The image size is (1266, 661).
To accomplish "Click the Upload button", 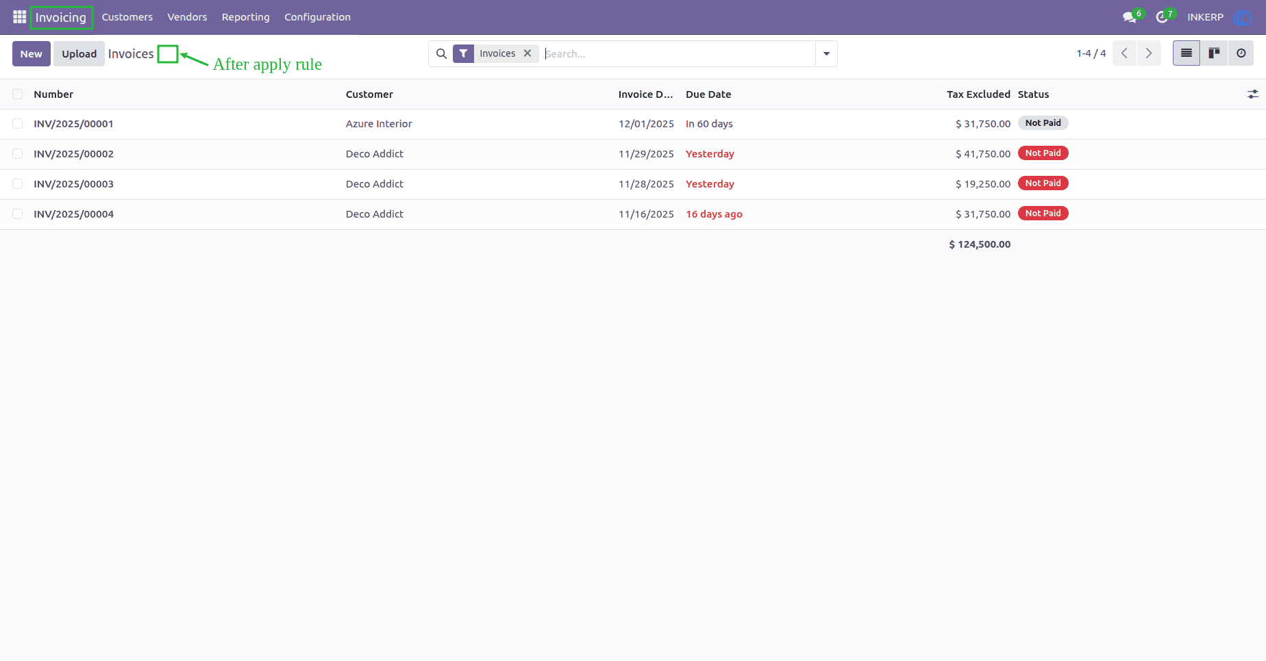I will (79, 53).
